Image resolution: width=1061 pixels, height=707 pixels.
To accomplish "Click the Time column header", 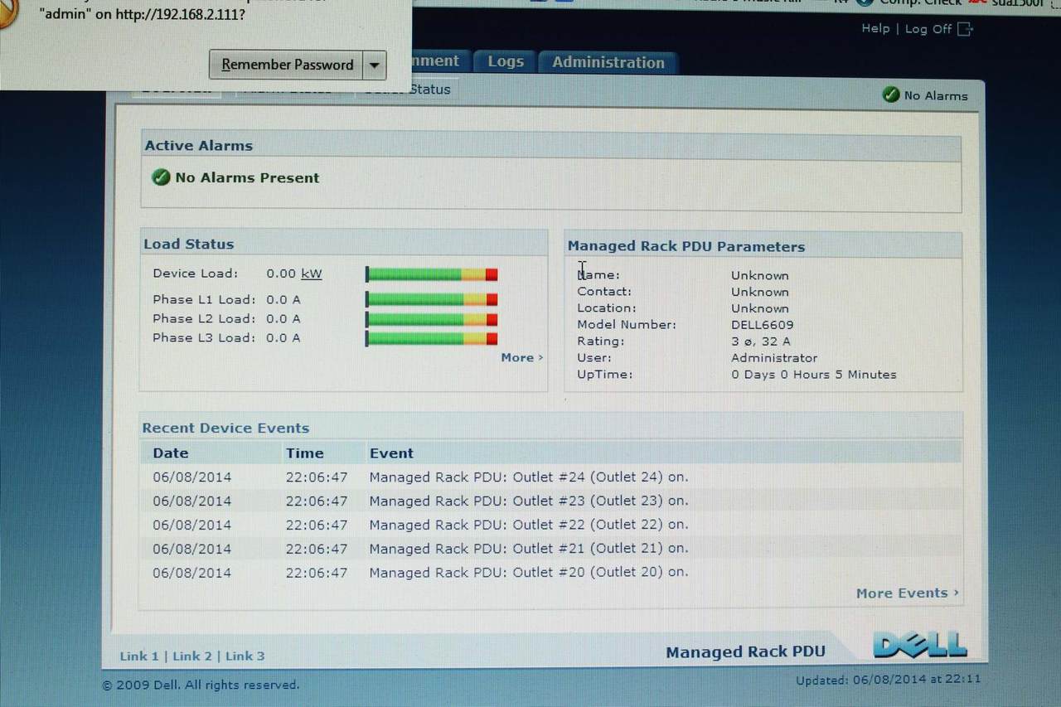I will point(305,453).
